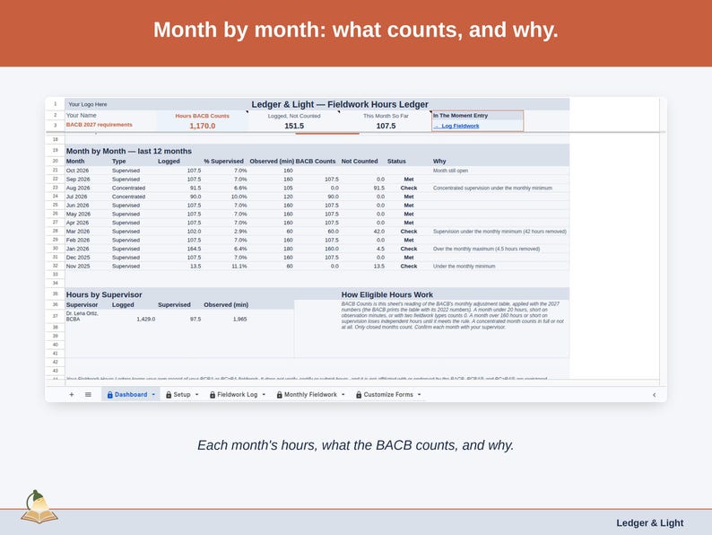Switch to the Setup sheet tab
The width and height of the screenshot is (712, 535).
coord(182,395)
